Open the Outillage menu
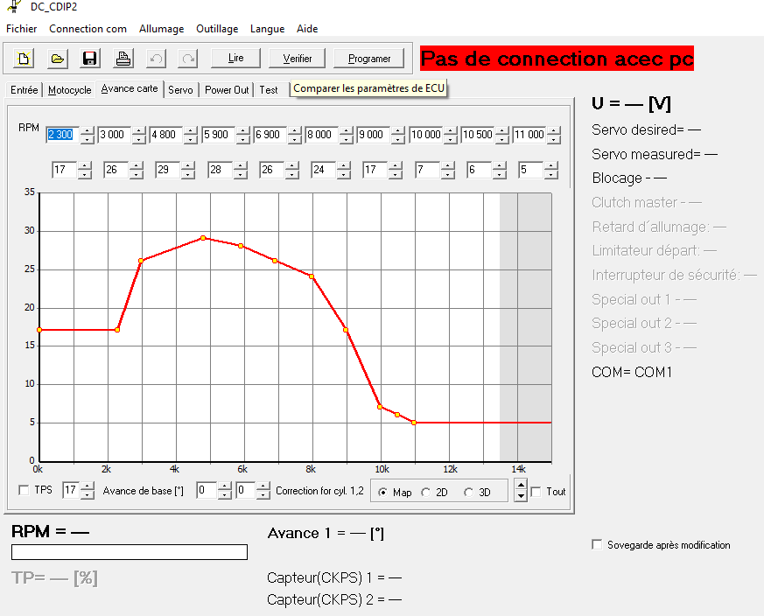Image resolution: width=764 pixels, height=616 pixels. click(x=217, y=29)
